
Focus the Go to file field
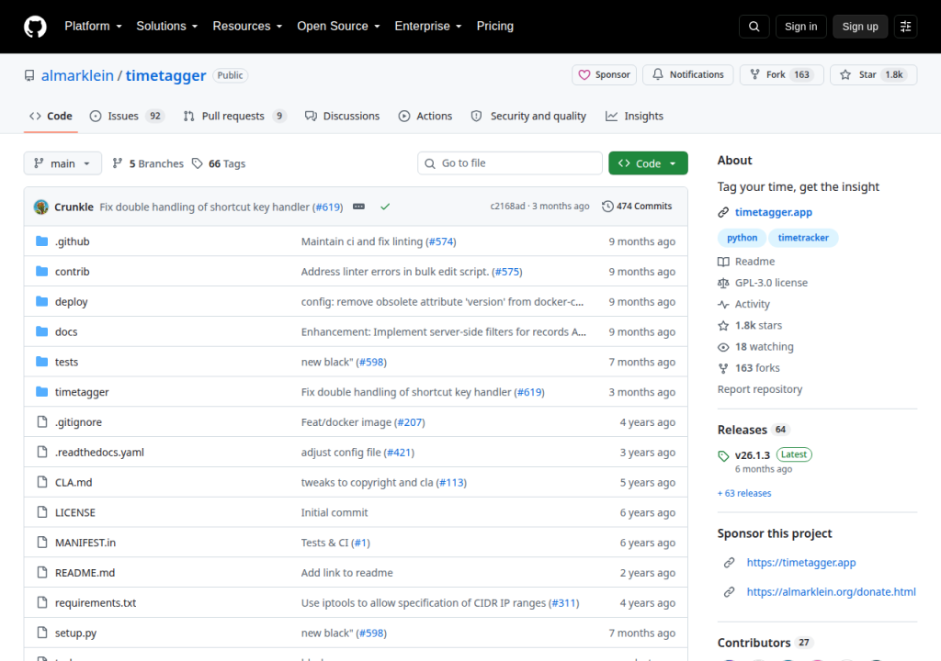(509, 163)
